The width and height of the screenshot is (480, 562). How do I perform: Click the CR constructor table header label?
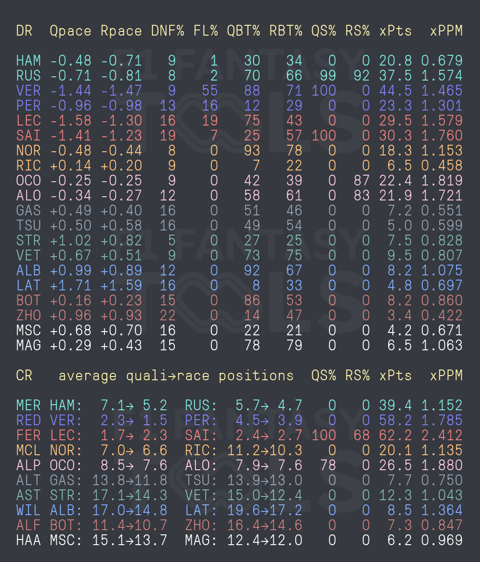point(24,375)
